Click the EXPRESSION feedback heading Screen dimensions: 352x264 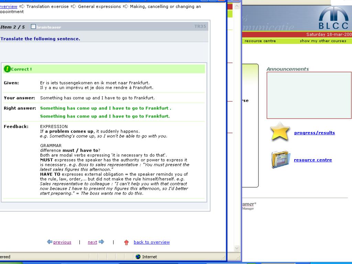coord(54,126)
